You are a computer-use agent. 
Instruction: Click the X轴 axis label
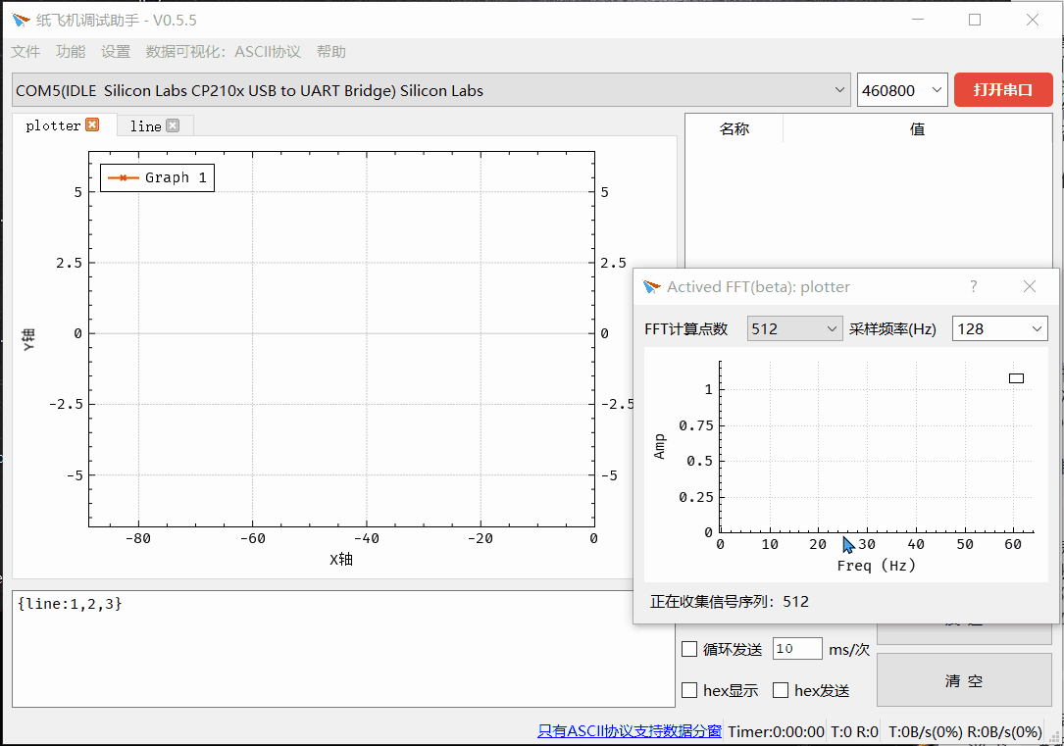pyautogui.click(x=341, y=560)
